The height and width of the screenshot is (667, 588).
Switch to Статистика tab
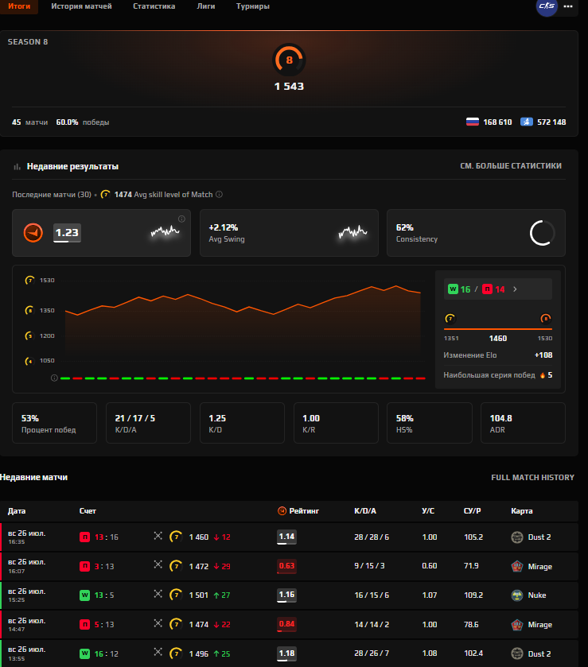(x=154, y=6)
